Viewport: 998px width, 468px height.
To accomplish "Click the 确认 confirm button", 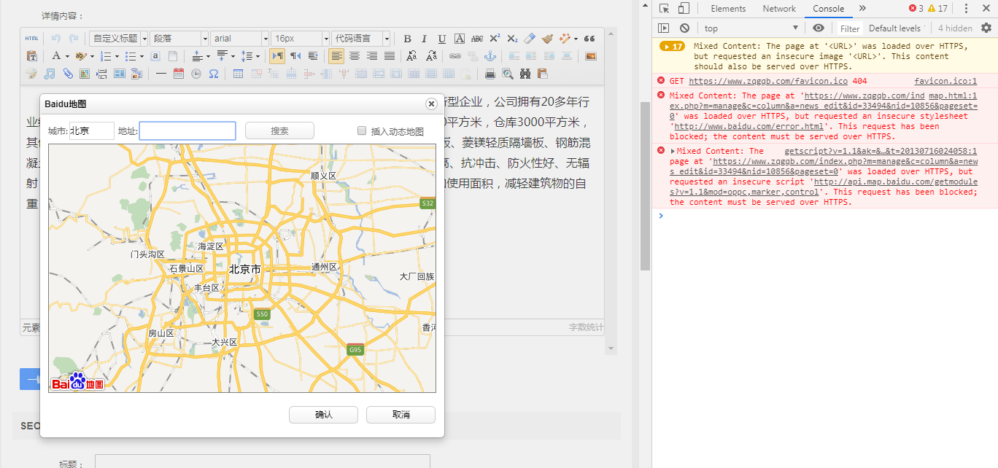I will pyautogui.click(x=323, y=415).
